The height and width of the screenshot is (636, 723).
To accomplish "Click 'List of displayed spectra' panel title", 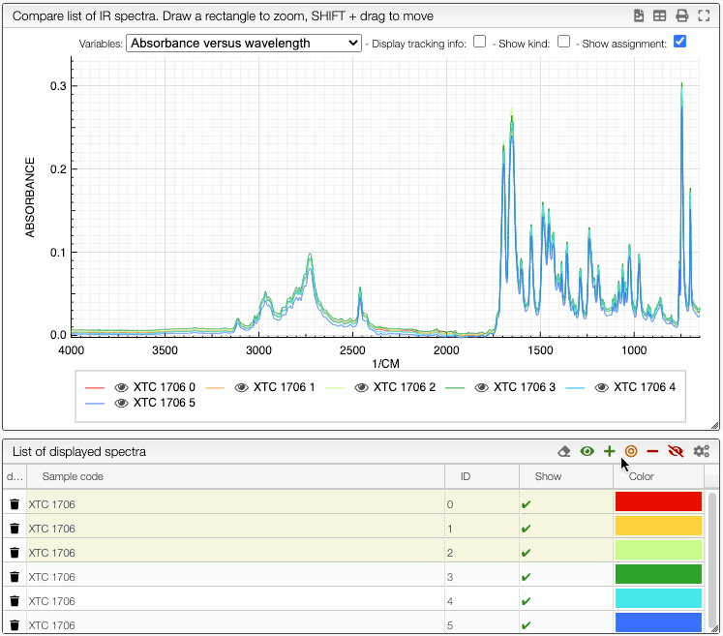I will point(79,451).
